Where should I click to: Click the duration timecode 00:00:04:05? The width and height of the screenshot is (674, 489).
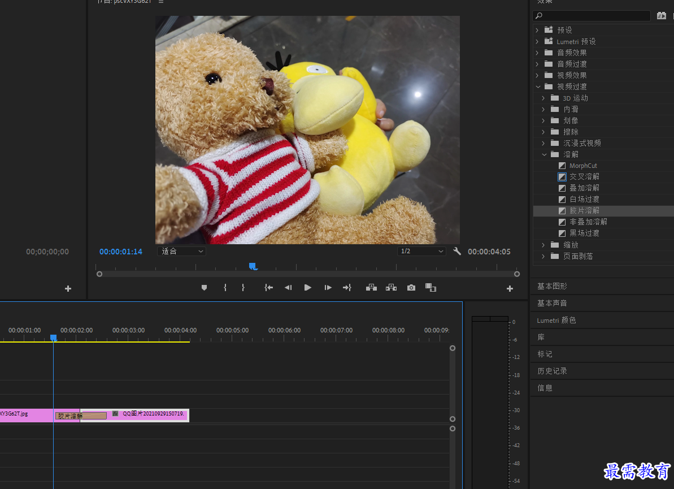(489, 252)
